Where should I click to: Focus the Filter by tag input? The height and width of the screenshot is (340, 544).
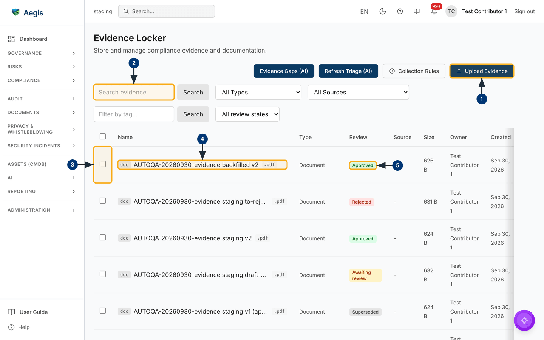134,114
